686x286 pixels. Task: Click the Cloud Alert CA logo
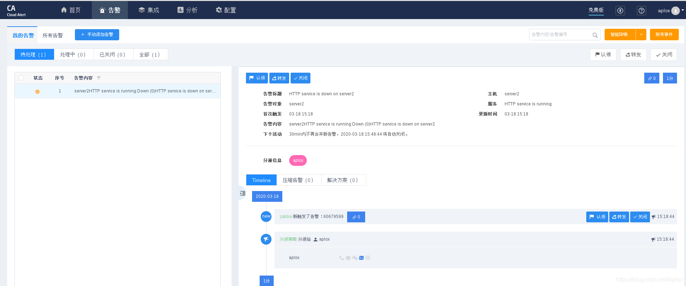coord(16,10)
